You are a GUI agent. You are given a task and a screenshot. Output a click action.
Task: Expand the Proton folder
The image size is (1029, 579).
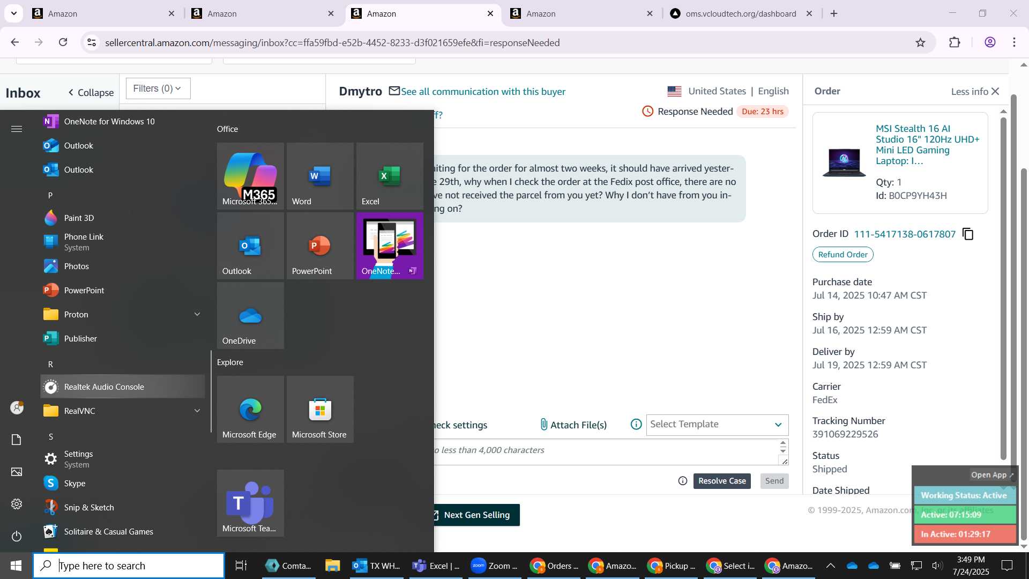click(x=122, y=314)
